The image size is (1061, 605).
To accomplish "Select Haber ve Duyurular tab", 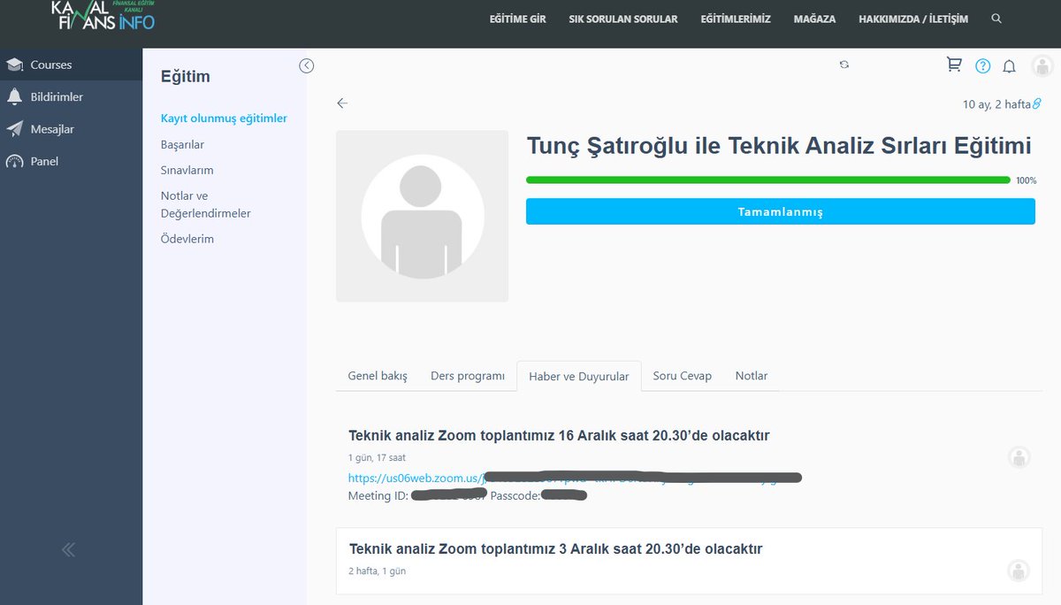I will [x=579, y=376].
